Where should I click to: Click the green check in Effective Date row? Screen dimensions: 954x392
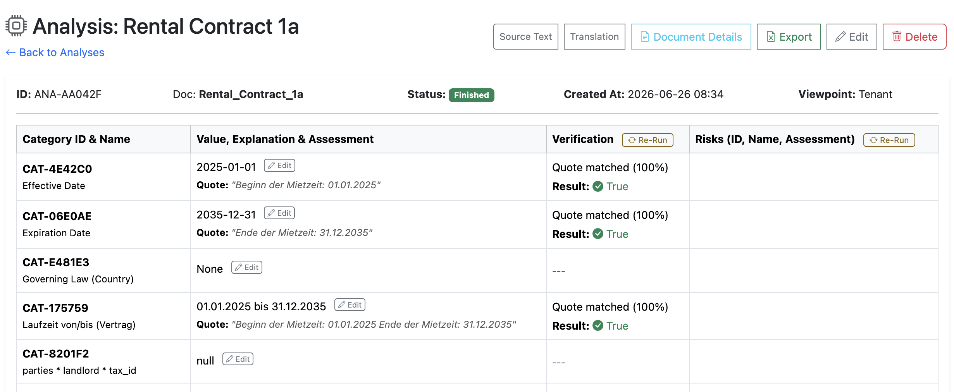tap(598, 186)
